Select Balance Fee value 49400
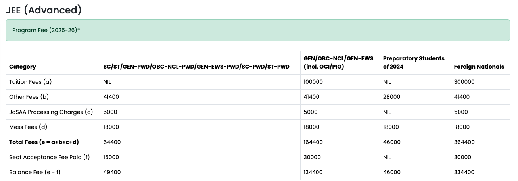518x181 pixels. 112,172
